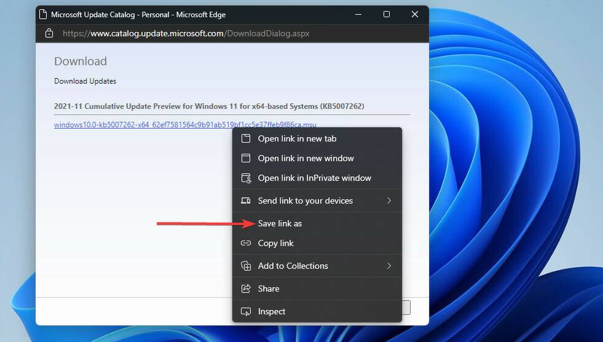
Task: Minimize the Microsoft Update Catalog window
Action: tap(358, 14)
